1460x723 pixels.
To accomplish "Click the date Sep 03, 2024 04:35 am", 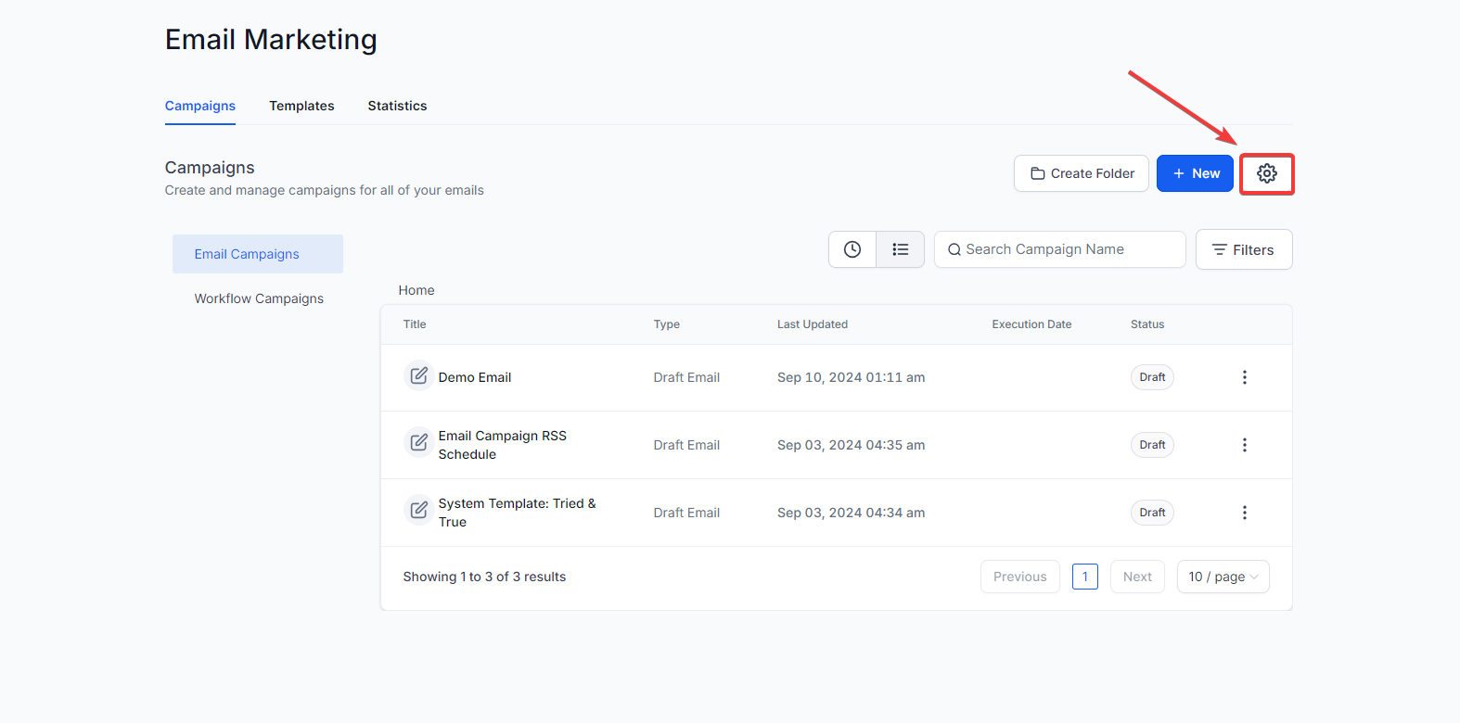I will click(x=851, y=445).
